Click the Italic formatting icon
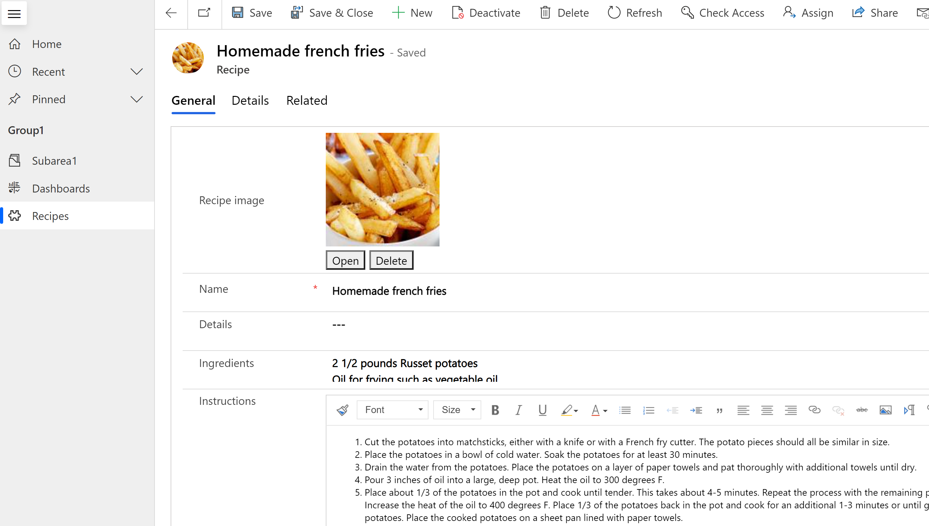 click(518, 409)
